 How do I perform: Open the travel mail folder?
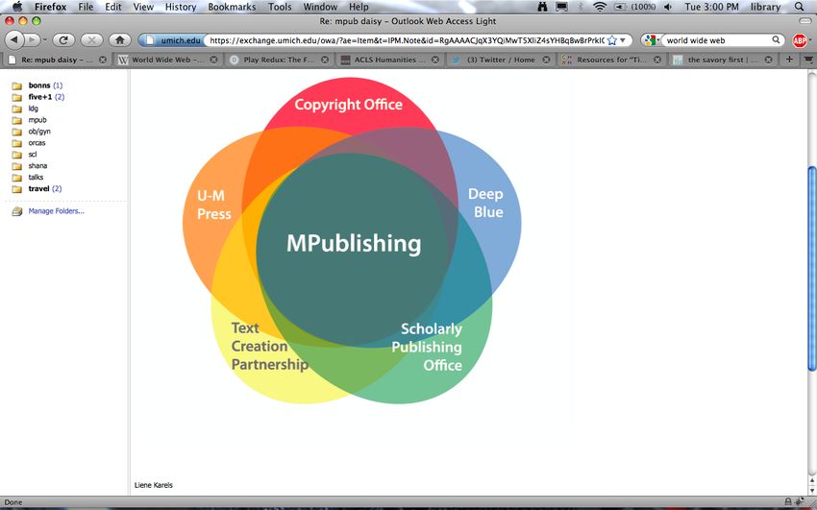[38, 188]
